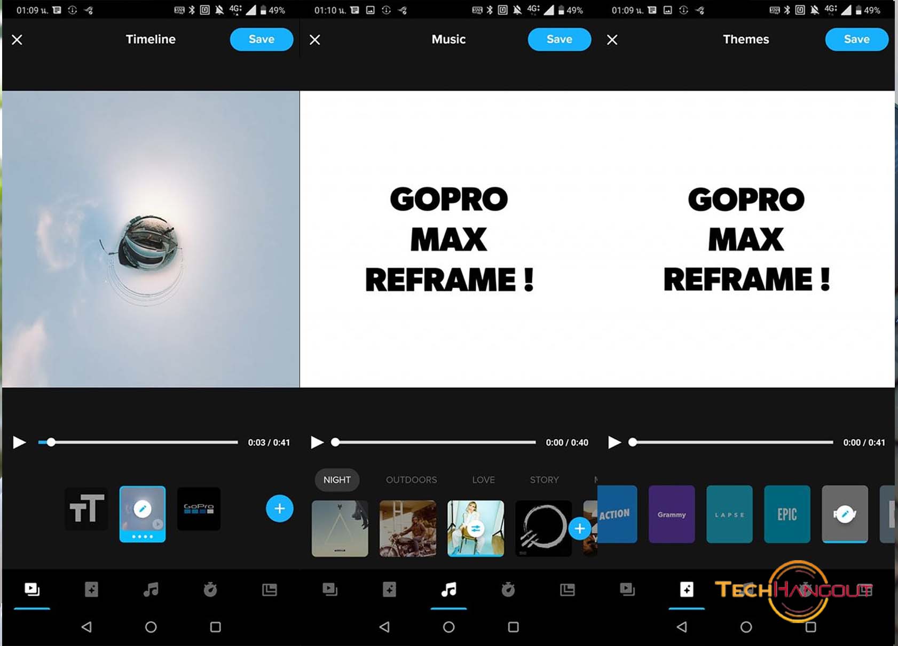Click the 0:00 / 0:40 time readout
The width and height of the screenshot is (898, 646).
point(567,443)
